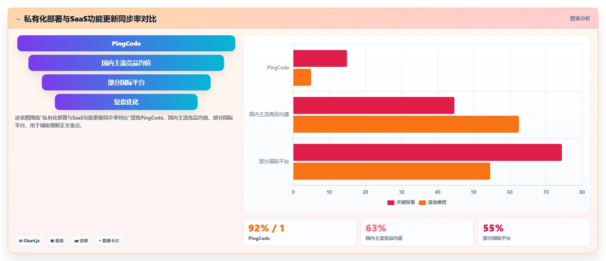Click the red PingCode 关键权重 bar
The height and width of the screenshot is (261, 606).
(x=320, y=58)
